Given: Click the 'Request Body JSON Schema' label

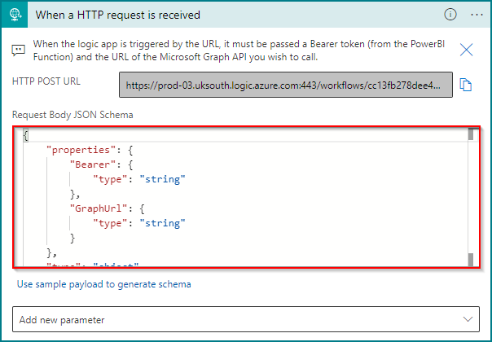Looking at the screenshot, I should tap(72, 115).
